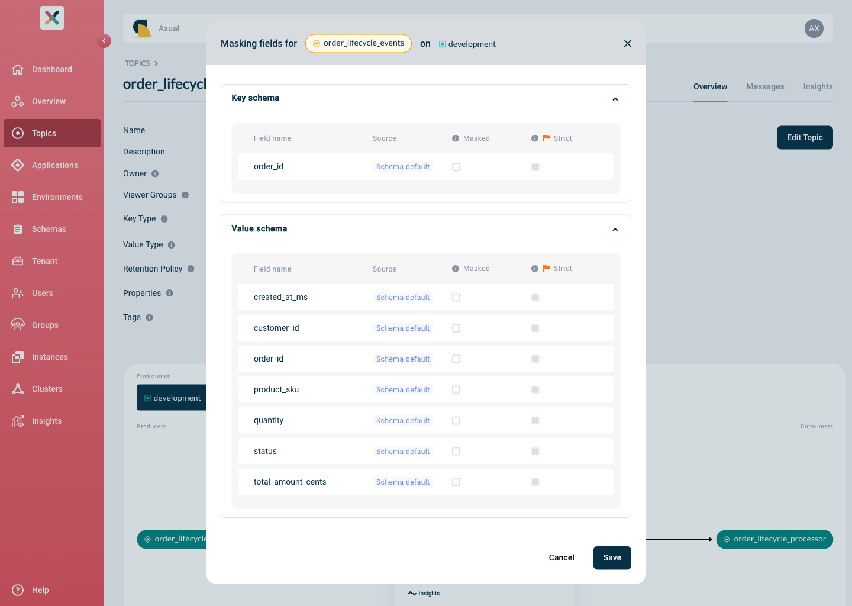Click the info icon beside Masked in Value schema
852x606 pixels.
pos(456,269)
